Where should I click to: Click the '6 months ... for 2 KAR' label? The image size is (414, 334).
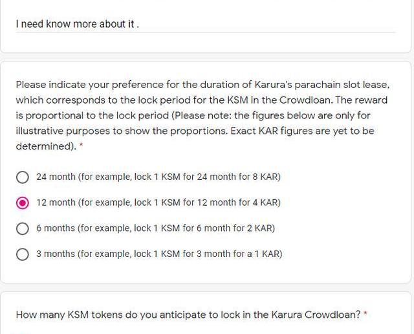[x=155, y=228]
